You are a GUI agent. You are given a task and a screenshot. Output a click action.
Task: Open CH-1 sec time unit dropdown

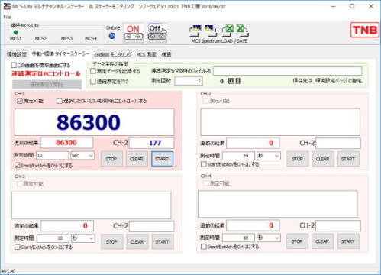click(x=82, y=155)
